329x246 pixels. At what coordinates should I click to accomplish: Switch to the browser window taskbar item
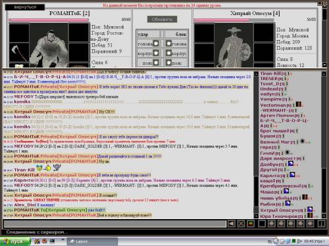92,241
